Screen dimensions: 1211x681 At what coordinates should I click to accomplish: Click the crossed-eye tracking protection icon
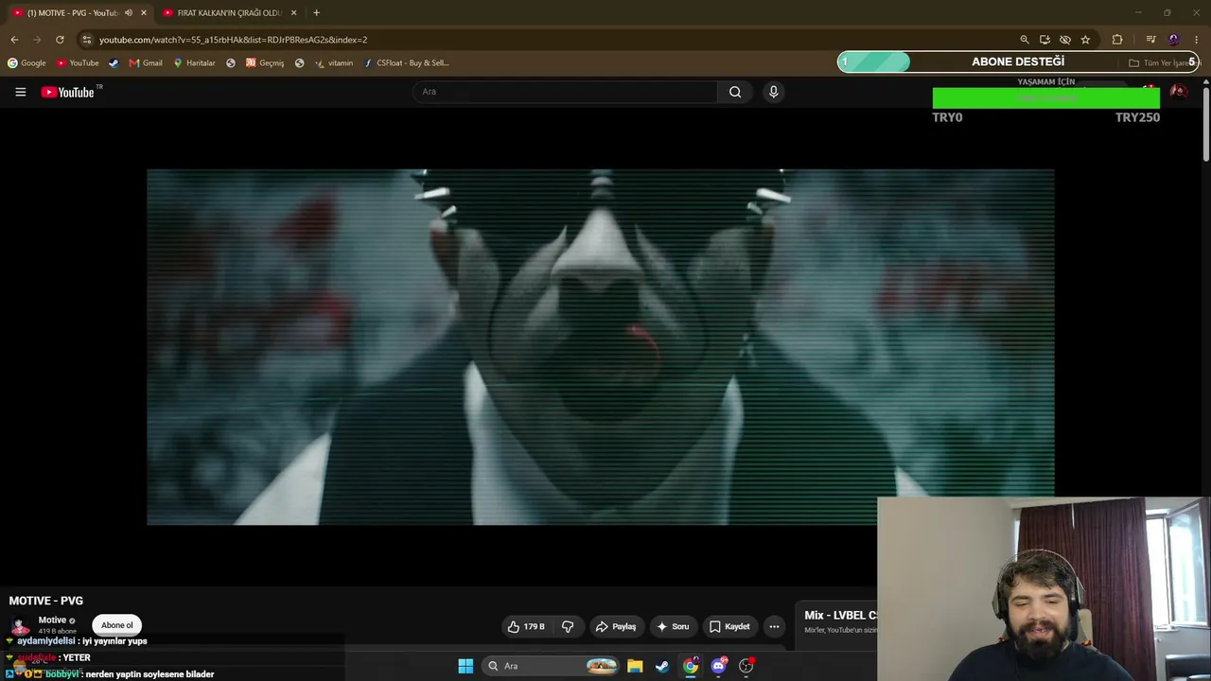[1064, 40]
